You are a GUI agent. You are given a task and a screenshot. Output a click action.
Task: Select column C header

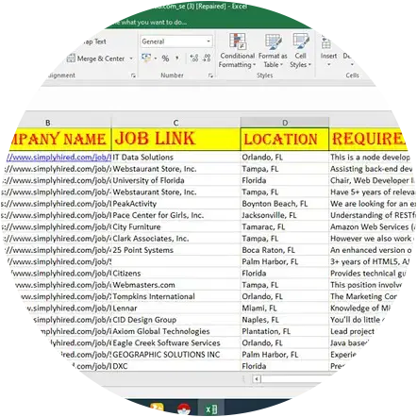(x=175, y=123)
